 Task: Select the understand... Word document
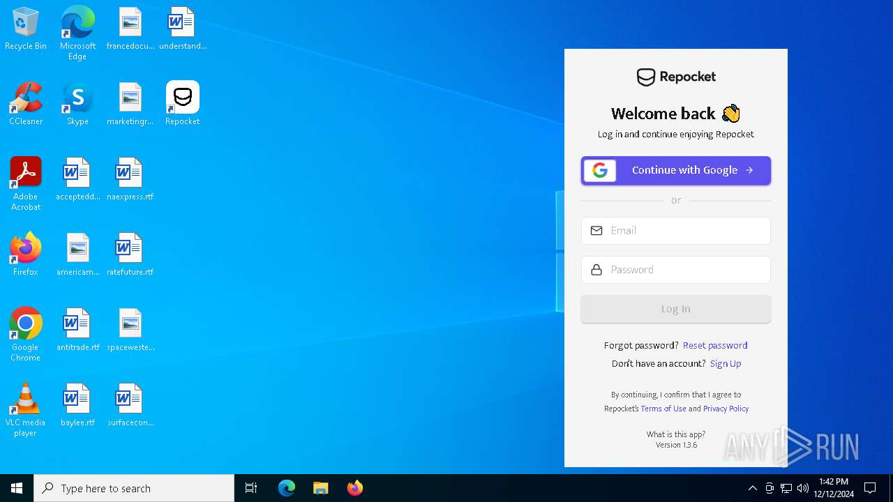(x=183, y=29)
